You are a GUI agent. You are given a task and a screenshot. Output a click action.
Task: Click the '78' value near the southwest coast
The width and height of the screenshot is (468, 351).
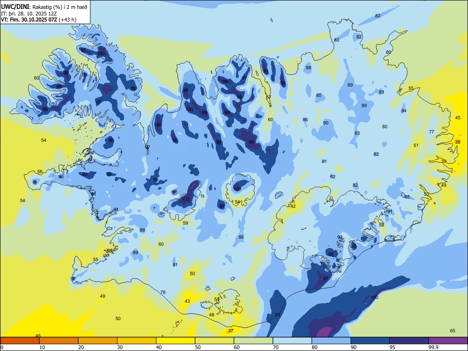click(x=163, y=292)
